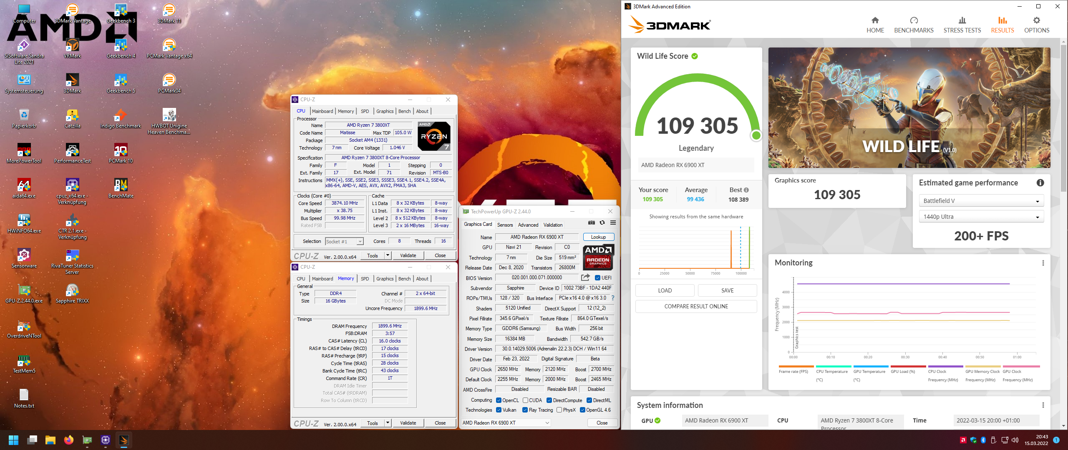Image resolution: width=1068 pixels, height=450 pixels.
Task: Click the CPU Temperature legend color bar
Action: click(x=833, y=367)
